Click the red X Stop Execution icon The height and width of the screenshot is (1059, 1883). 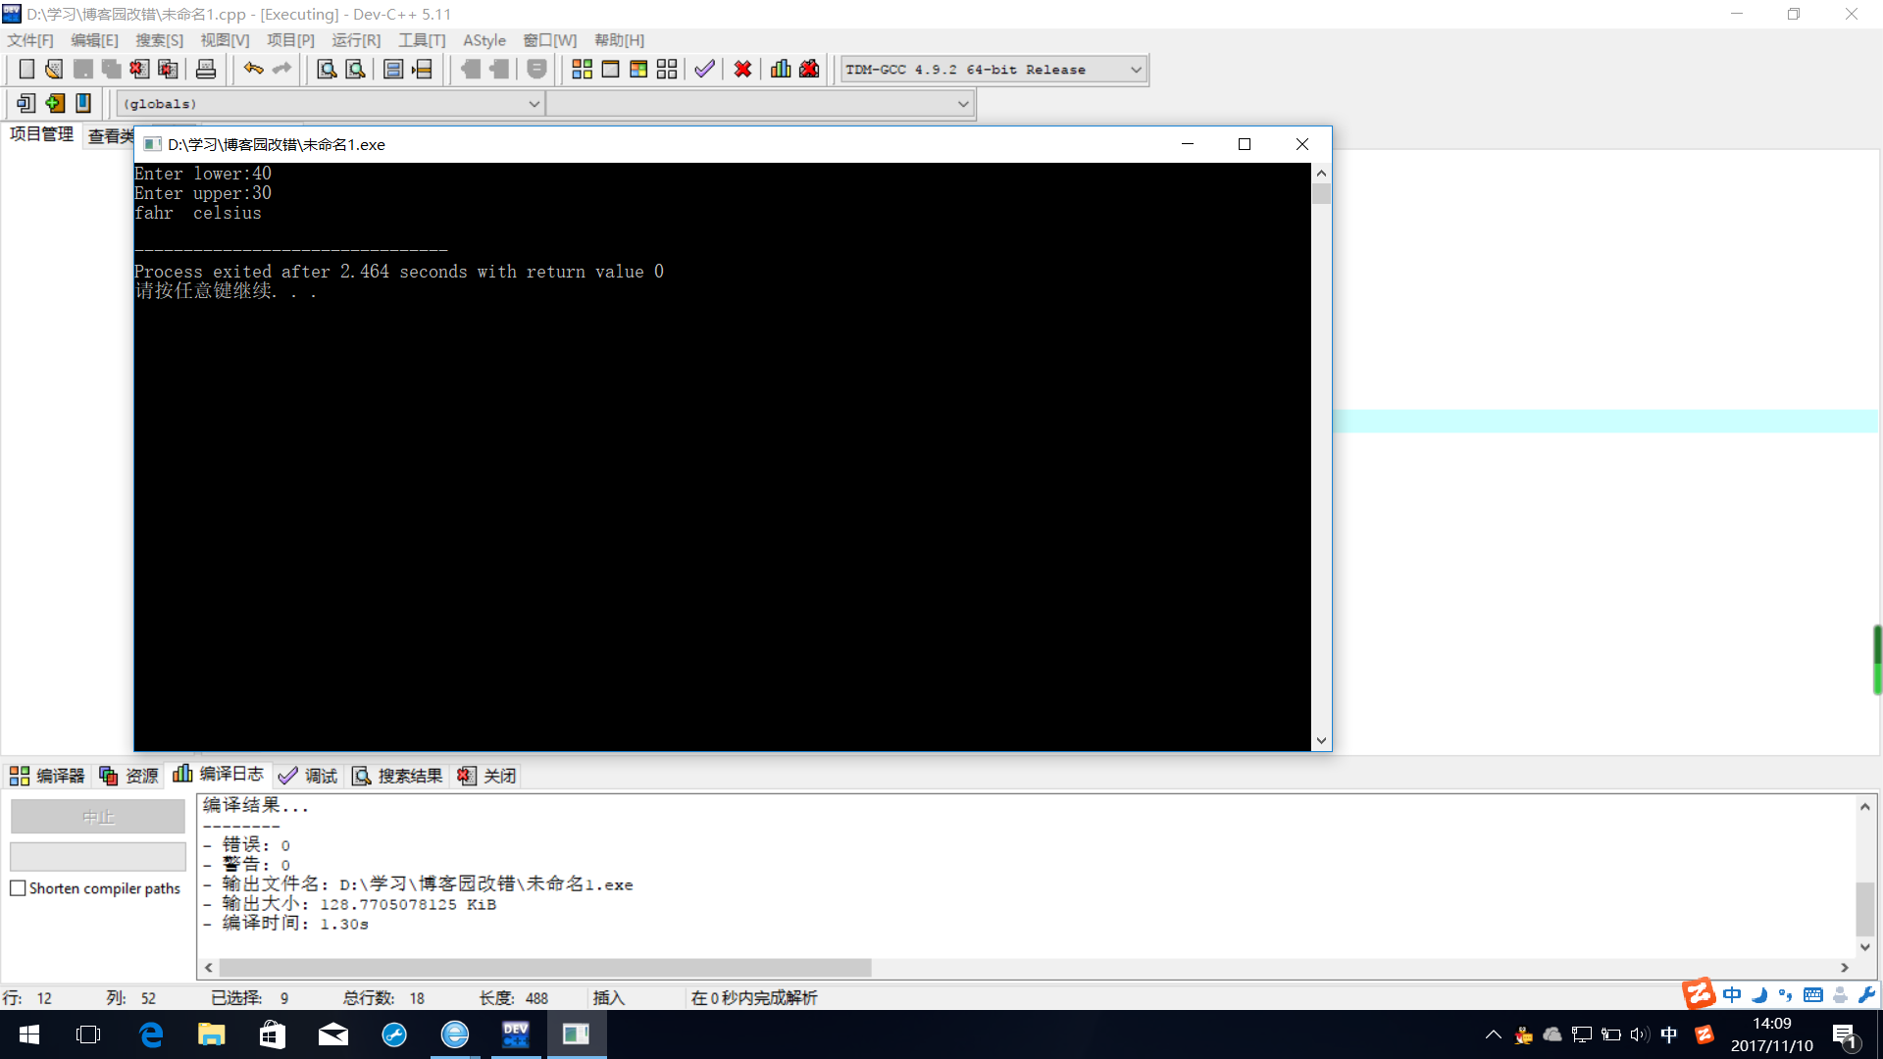[x=742, y=70]
